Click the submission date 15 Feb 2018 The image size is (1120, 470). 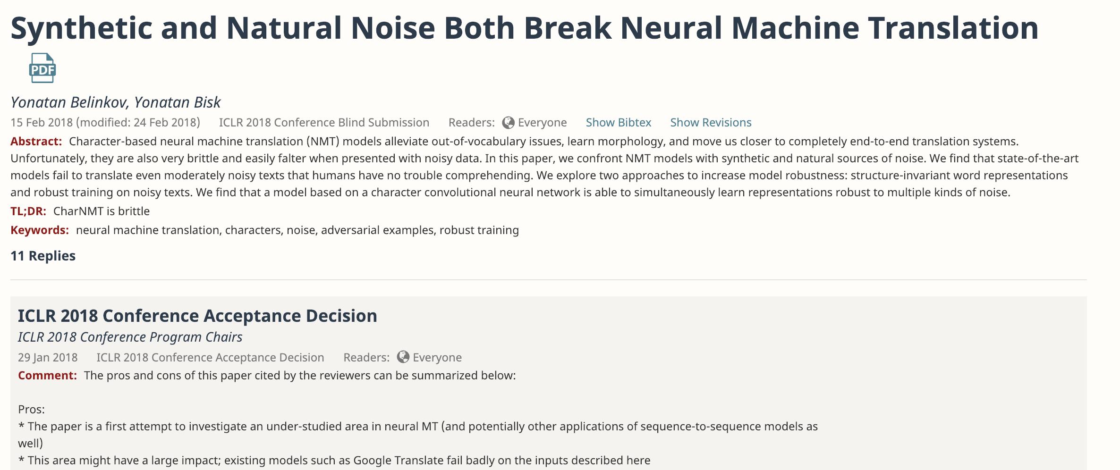42,123
